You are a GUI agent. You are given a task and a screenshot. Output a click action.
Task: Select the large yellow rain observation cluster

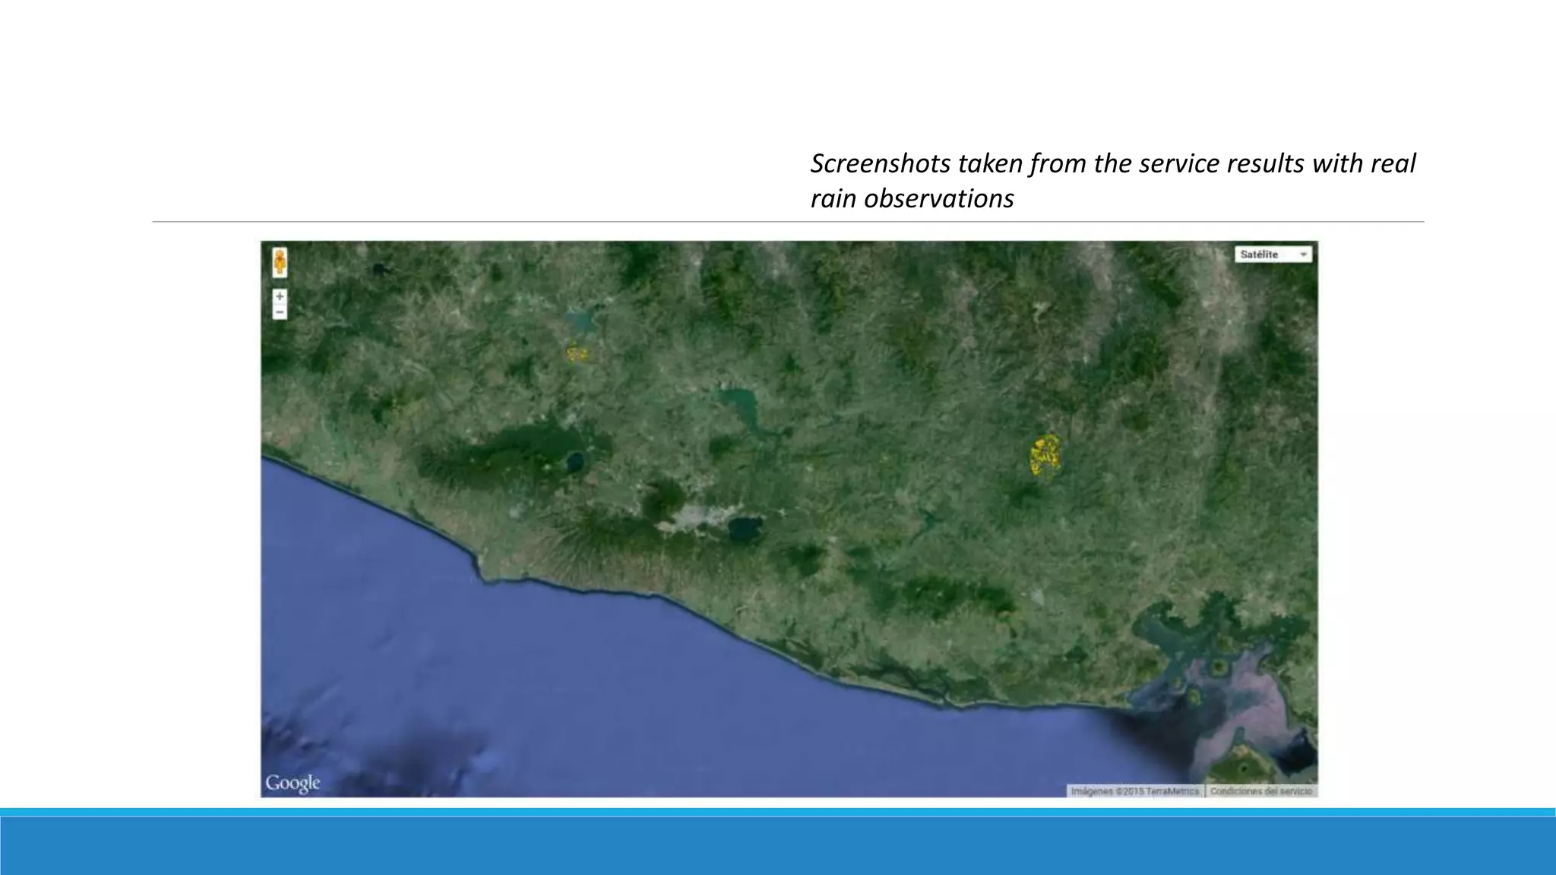click(1046, 456)
